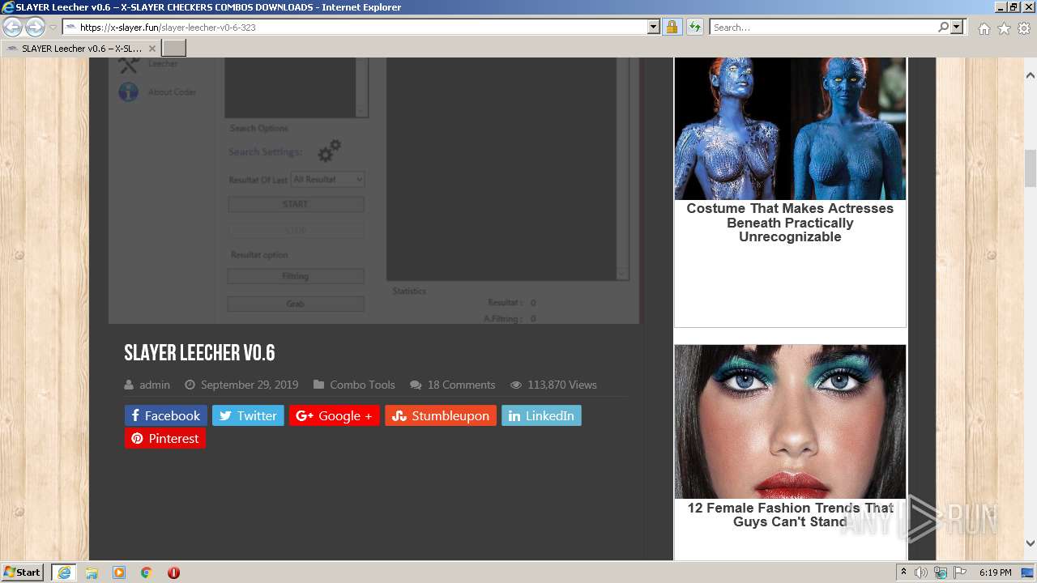
Task: Expand the search provider dropdown
Action: 957,28
